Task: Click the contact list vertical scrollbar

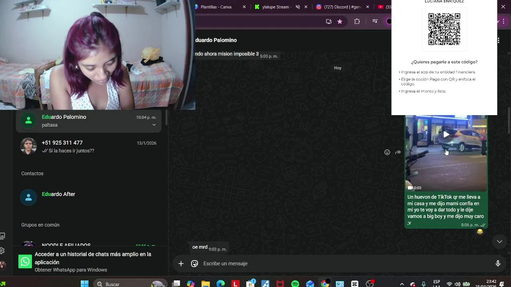Action: 166,118
